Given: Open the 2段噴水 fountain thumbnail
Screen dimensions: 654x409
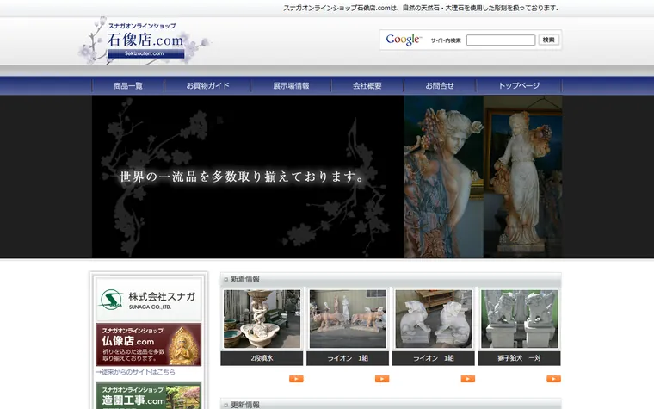Looking at the screenshot, I should (262, 319).
